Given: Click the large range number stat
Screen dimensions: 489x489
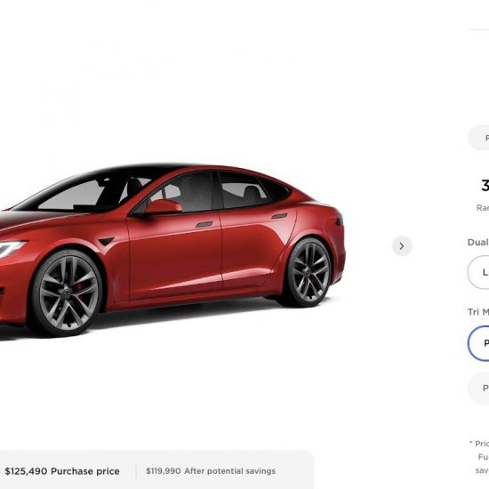Looking at the screenshot, I should 485,186.
